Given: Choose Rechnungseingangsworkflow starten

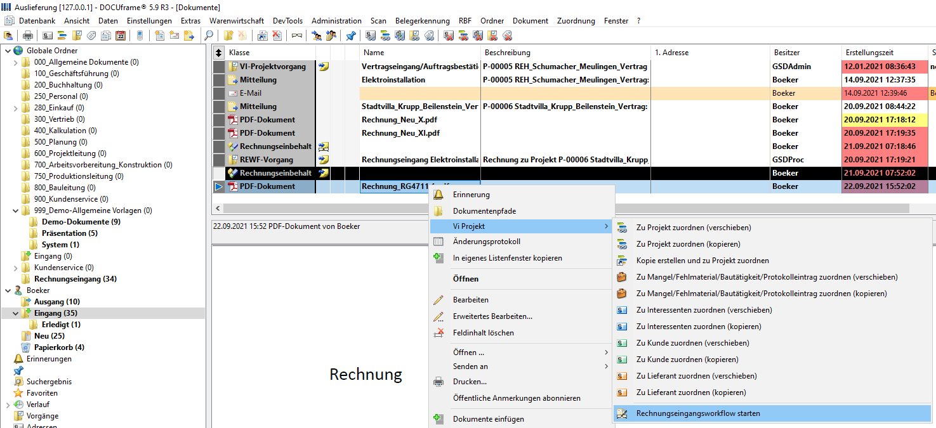Looking at the screenshot, I should pyautogui.click(x=772, y=413).
